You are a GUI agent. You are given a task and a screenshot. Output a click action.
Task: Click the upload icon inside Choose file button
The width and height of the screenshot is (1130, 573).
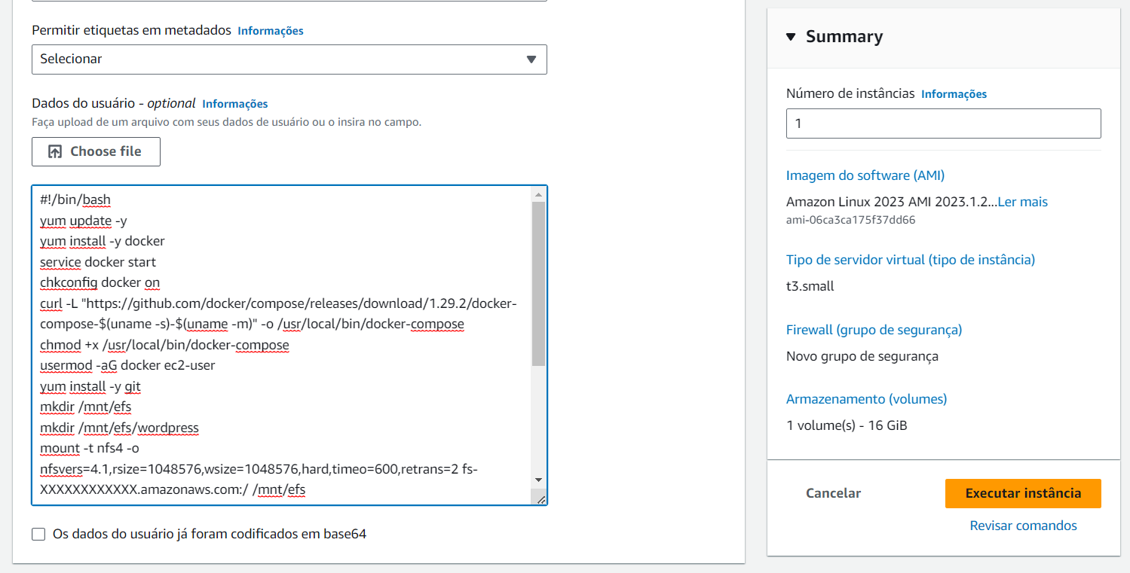pyautogui.click(x=54, y=151)
